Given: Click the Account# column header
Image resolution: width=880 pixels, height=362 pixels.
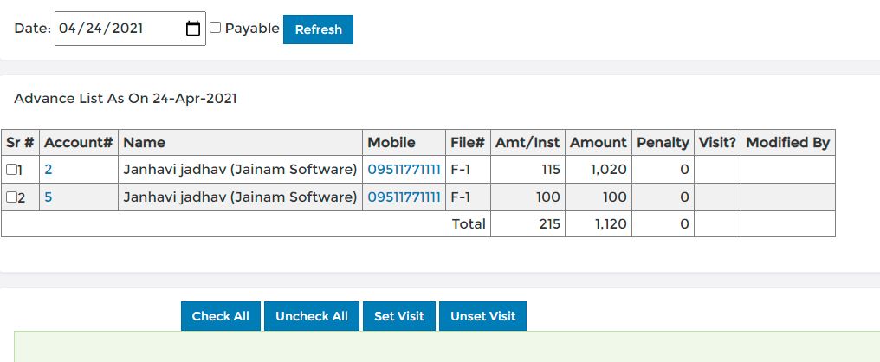Looking at the screenshot, I should tap(79, 143).
